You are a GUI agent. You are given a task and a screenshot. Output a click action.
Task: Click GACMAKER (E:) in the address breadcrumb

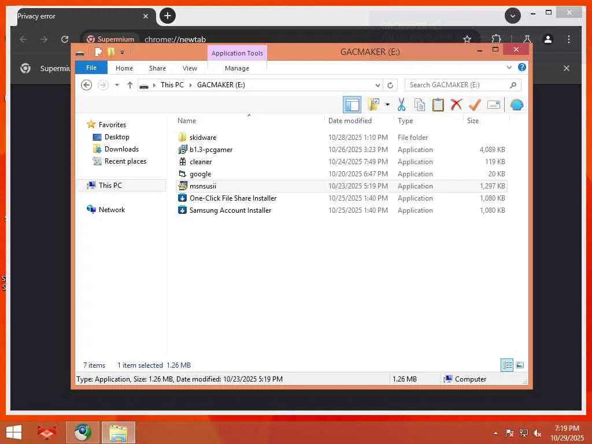pyautogui.click(x=221, y=85)
